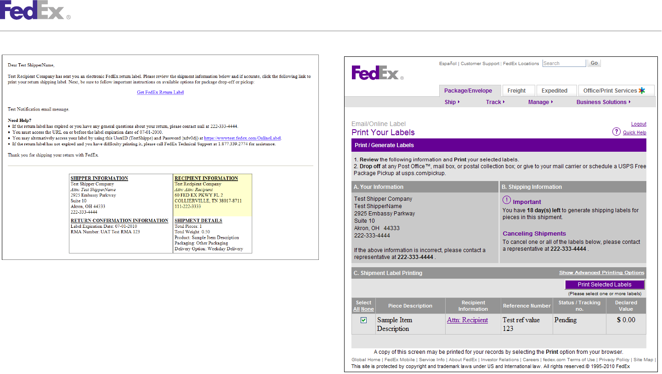Click Show Advanced Printing Options
The image size is (662, 374).
[602, 273]
